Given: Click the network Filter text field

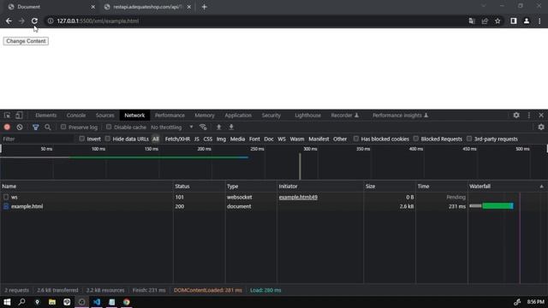Looking at the screenshot, I should (x=39, y=139).
